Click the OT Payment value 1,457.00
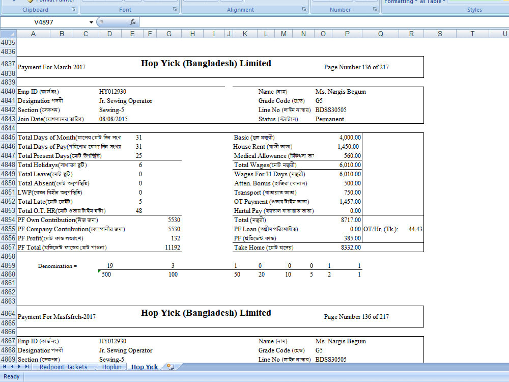Viewport: 509px width, 382px height. pos(350,201)
